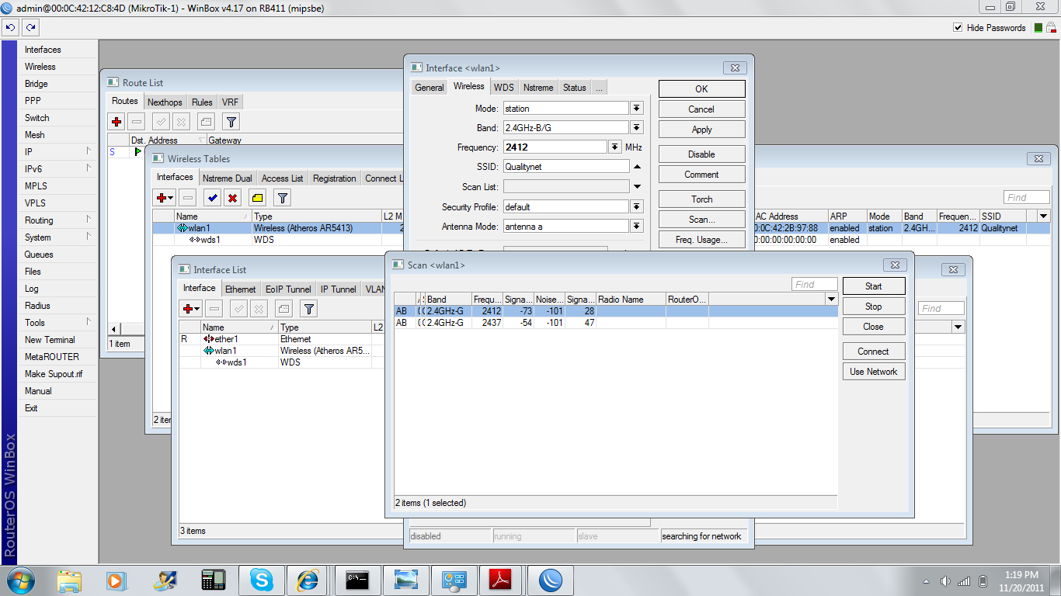Viewport: 1061px width, 596px height.
Task: Open the Status tab in Interface wlan1
Action: click(575, 88)
